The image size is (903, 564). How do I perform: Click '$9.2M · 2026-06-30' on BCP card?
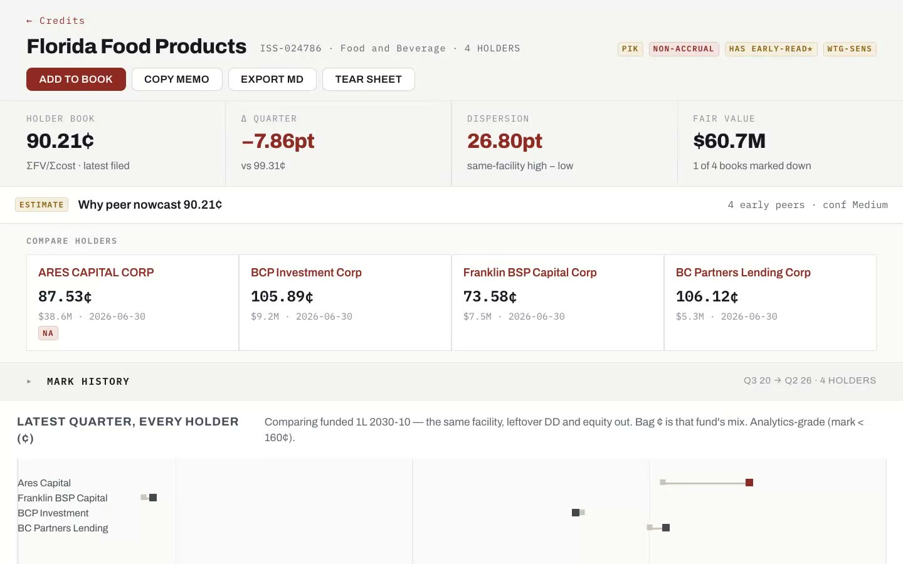(x=302, y=316)
